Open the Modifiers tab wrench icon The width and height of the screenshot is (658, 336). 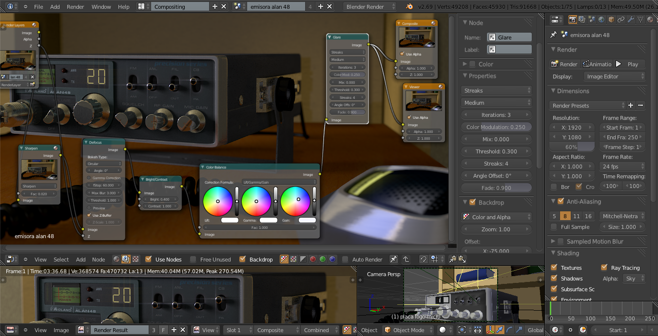pos(631,19)
